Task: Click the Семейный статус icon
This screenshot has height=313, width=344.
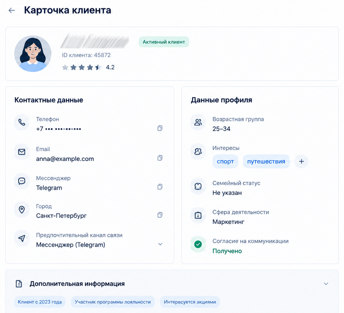Action: coord(198,187)
